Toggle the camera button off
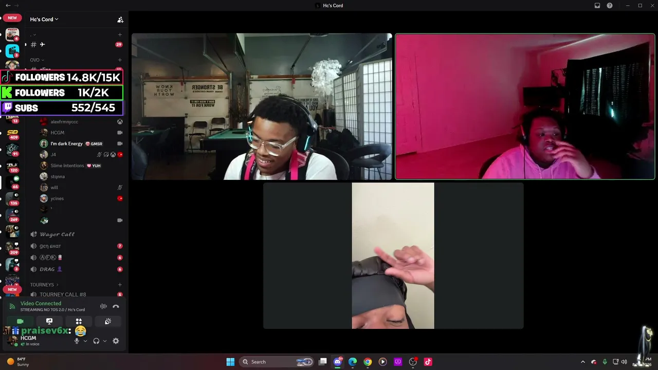The width and height of the screenshot is (658, 370). click(x=20, y=321)
